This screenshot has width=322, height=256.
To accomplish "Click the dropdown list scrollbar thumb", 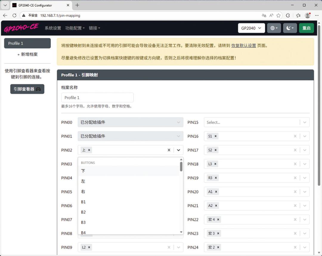I will tap(181, 166).
